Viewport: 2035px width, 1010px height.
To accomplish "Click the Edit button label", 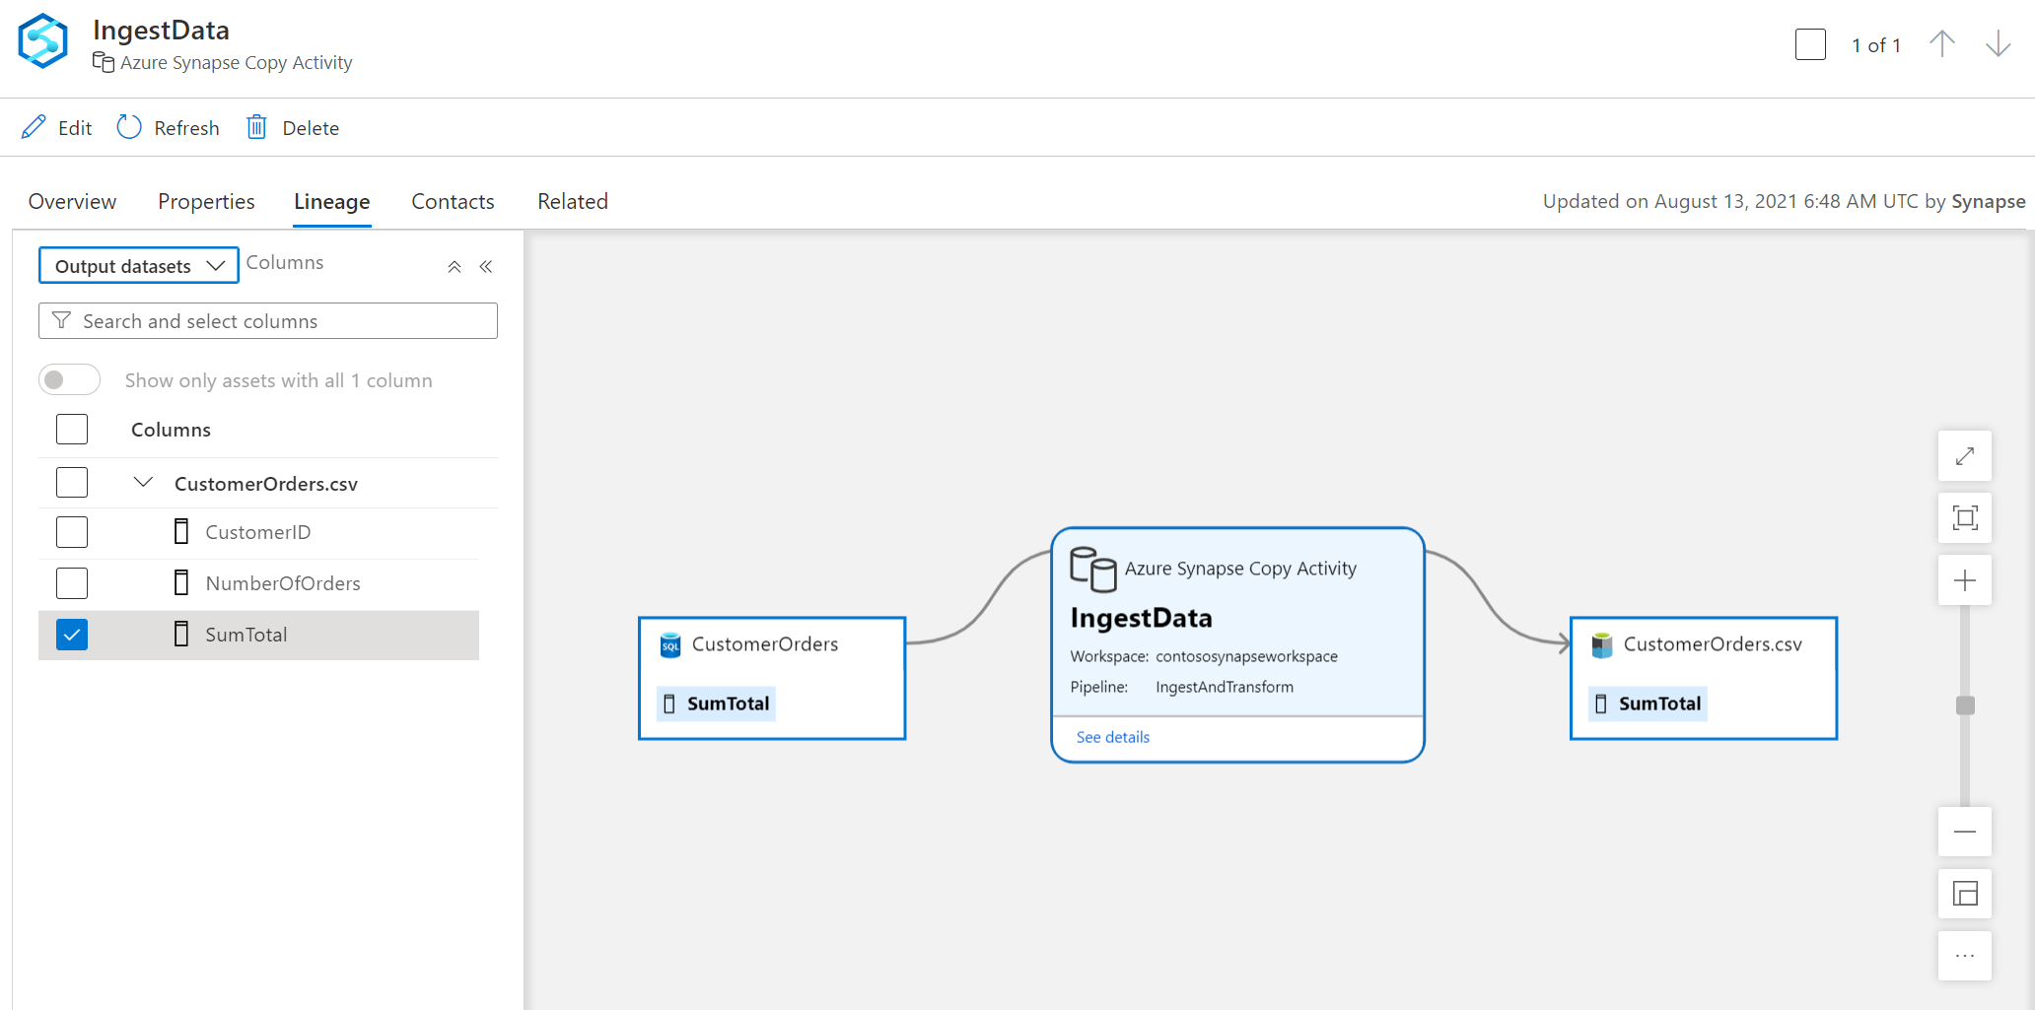I will [x=75, y=128].
